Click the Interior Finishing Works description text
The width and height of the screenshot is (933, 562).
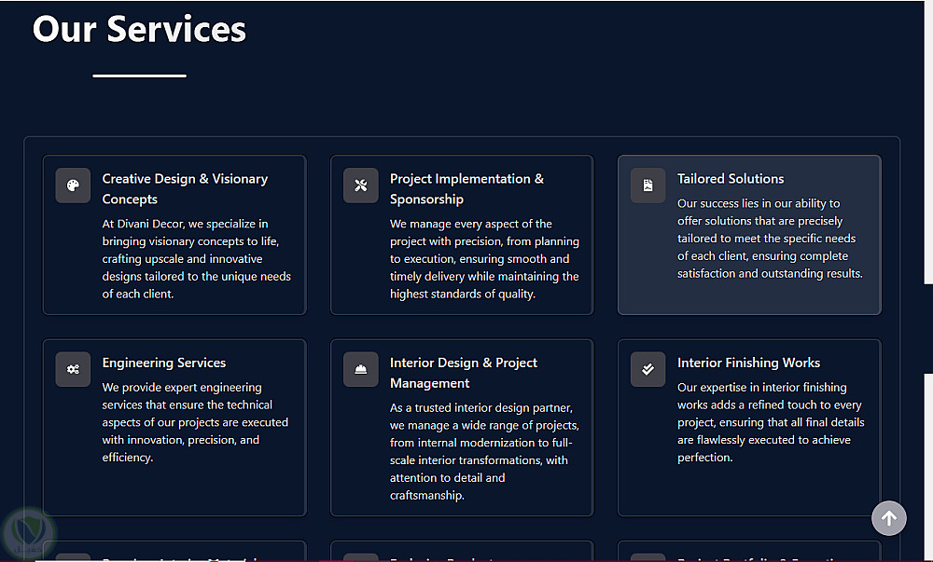click(x=771, y=422)
